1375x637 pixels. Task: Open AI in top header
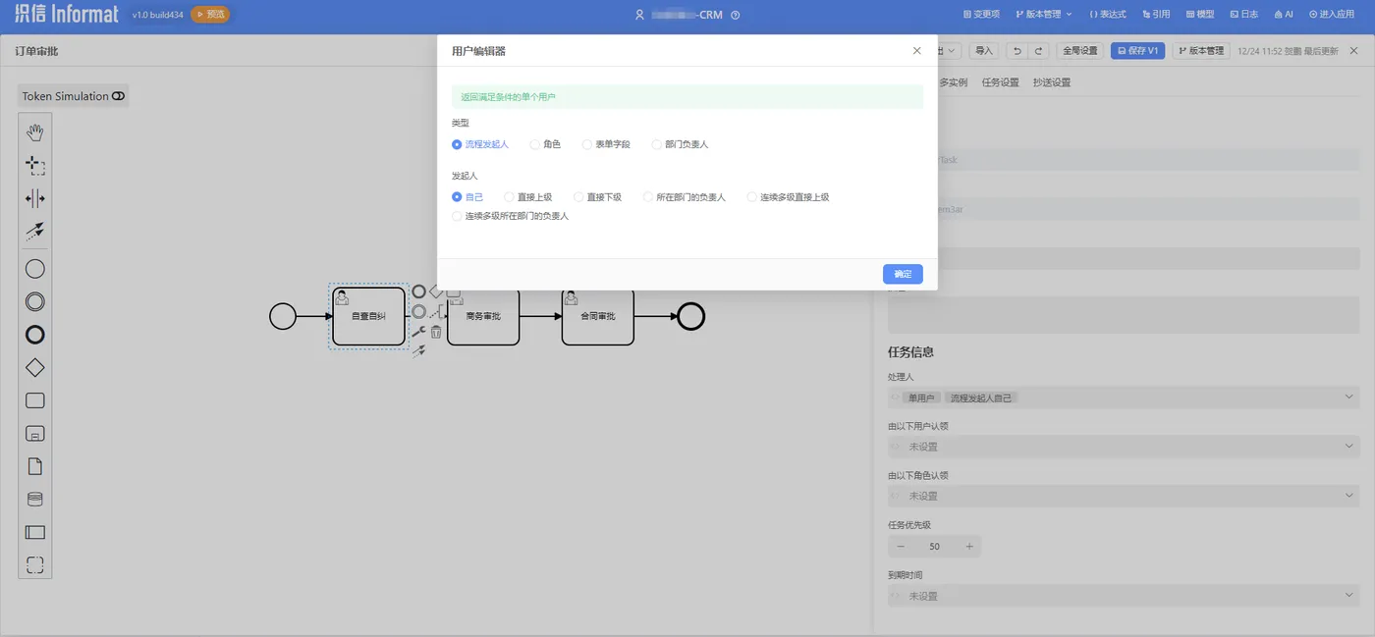point(1284,15)
